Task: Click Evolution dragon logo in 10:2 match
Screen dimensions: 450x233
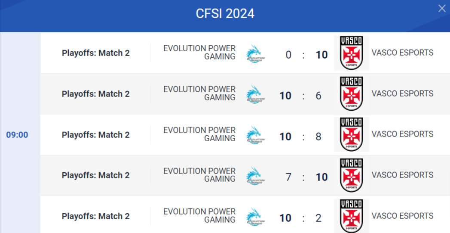Action: tap(255, 217)
